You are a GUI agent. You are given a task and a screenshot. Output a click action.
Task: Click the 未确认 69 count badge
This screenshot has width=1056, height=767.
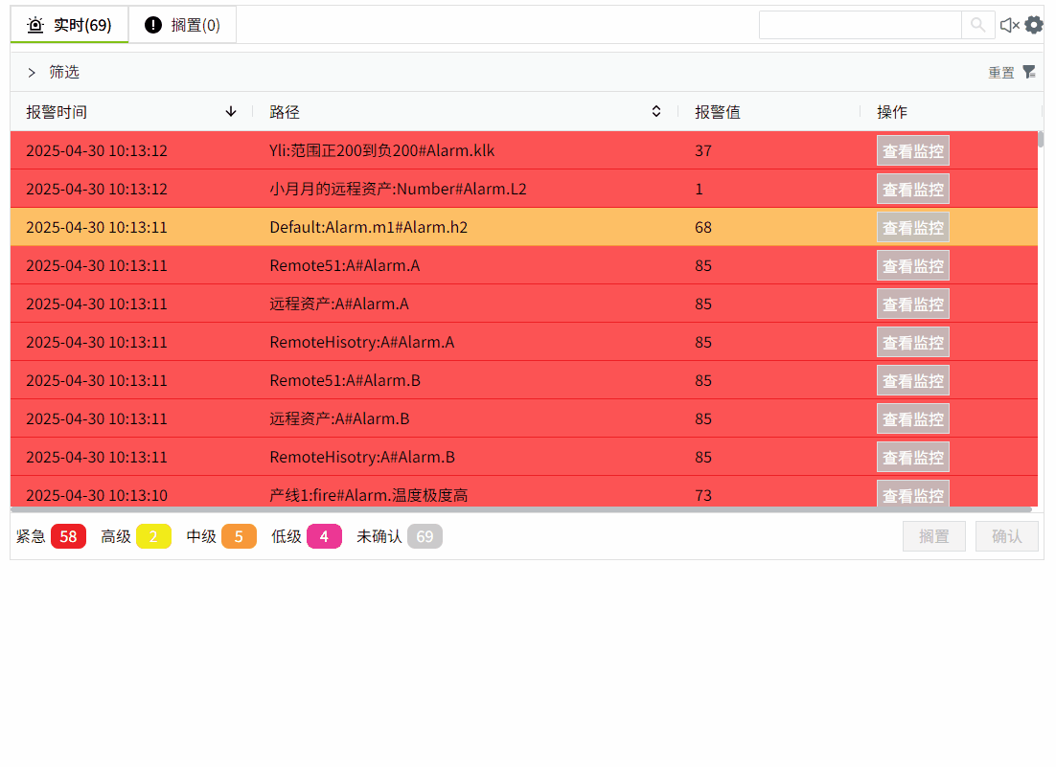coord(425,536)
